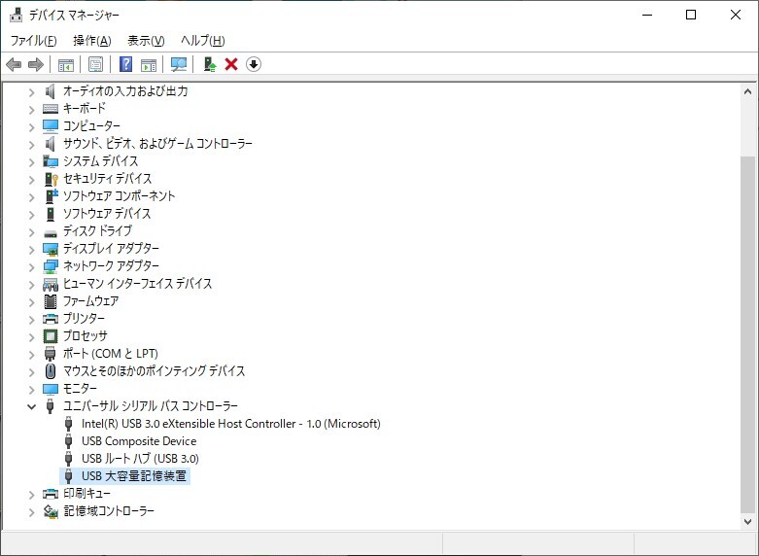Select the ファームウェア label

pos(91,301)
